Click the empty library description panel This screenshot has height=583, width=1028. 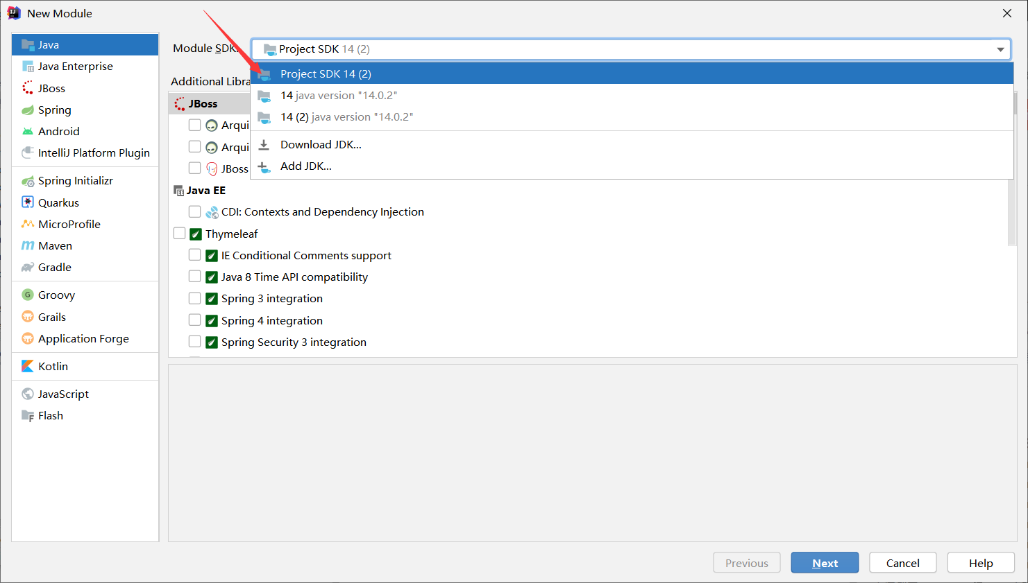coord(593,453)
